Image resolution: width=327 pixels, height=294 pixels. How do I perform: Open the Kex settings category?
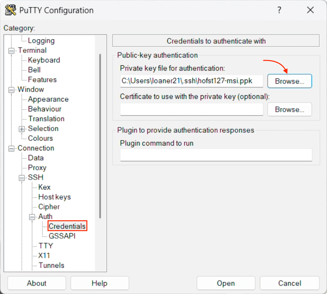[x=44, y=187]
